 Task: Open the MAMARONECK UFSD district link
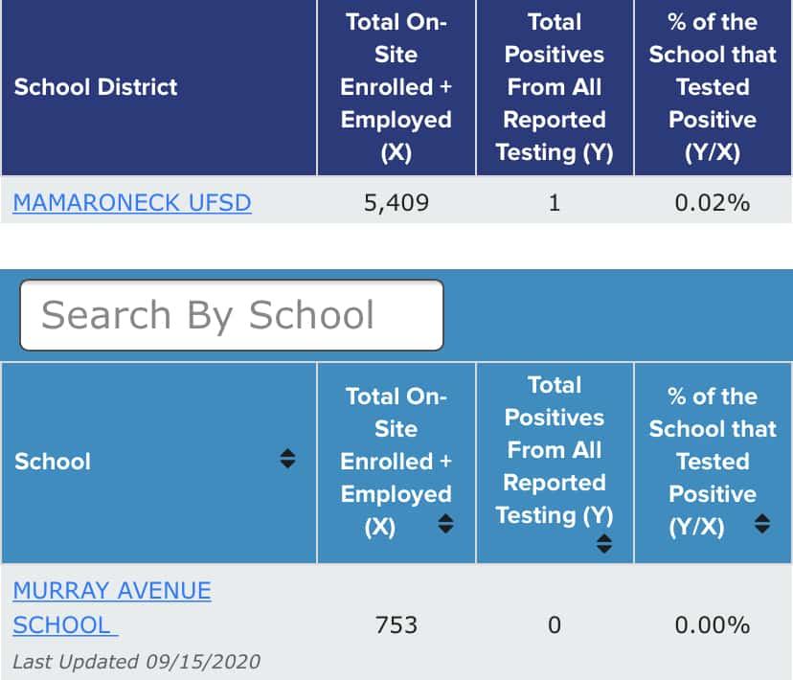tap(132, 203)
